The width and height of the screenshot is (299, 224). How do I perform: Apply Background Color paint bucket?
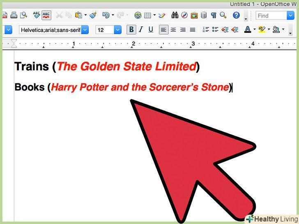[276, 30]
